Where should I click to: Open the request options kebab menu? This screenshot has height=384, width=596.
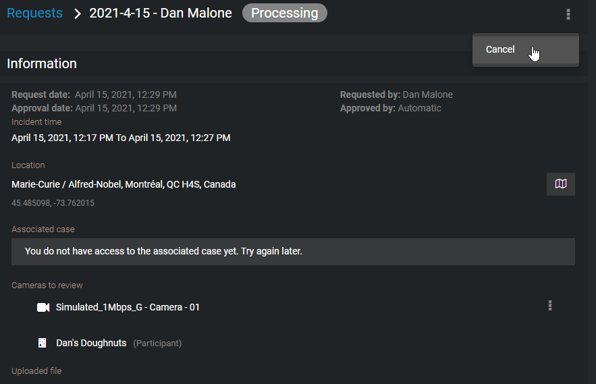click(568, 14)
